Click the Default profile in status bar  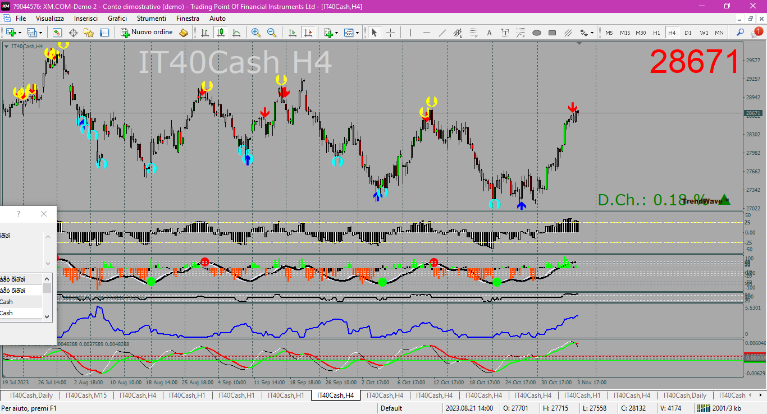[391, 408]
